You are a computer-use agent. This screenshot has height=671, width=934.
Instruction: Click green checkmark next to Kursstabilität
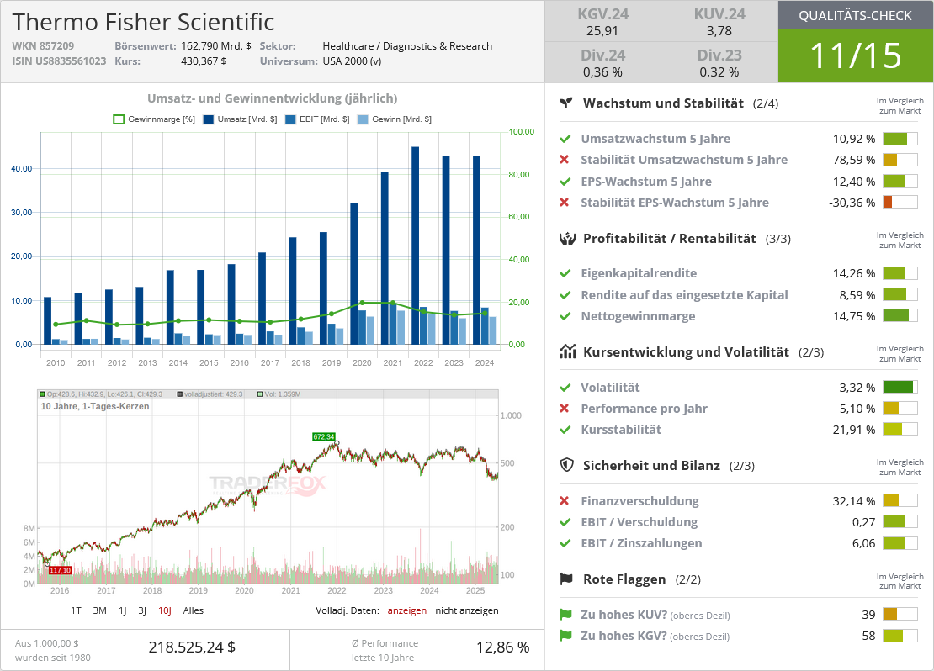565,430
